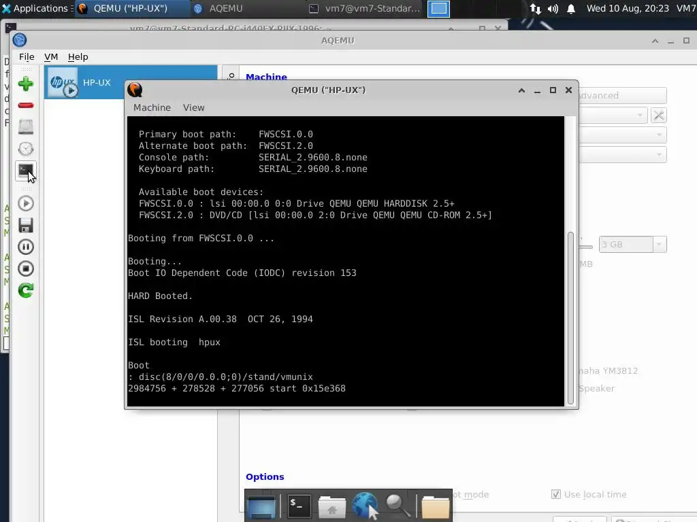Open the VM hard disk icon in AQEMU sidebar
697x522 pixels.
(x=26, y=127)
